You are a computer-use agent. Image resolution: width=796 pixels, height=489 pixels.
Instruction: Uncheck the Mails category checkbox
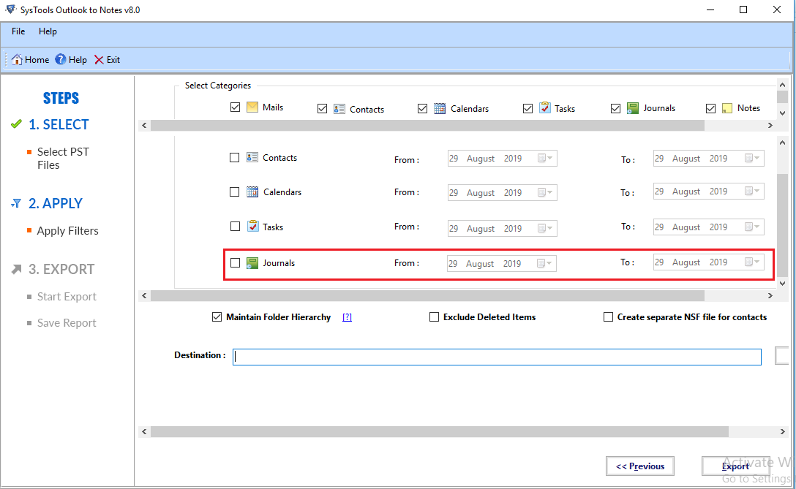pos(235,107)
